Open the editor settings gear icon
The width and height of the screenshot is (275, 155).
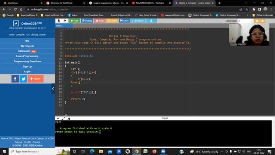point(263,21)
